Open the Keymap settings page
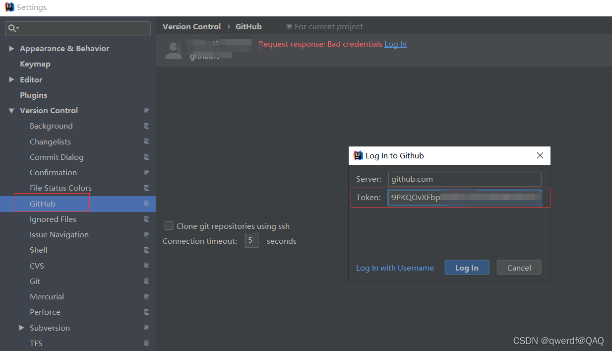The width and height of the screenshot is (612, 351). 35,64
